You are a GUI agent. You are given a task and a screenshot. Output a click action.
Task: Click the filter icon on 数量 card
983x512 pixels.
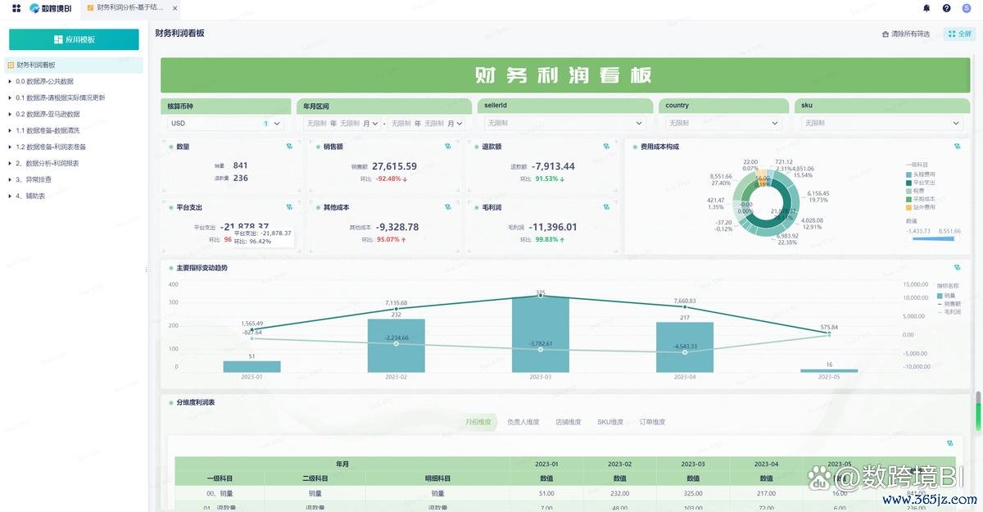[x=289, y=147]
